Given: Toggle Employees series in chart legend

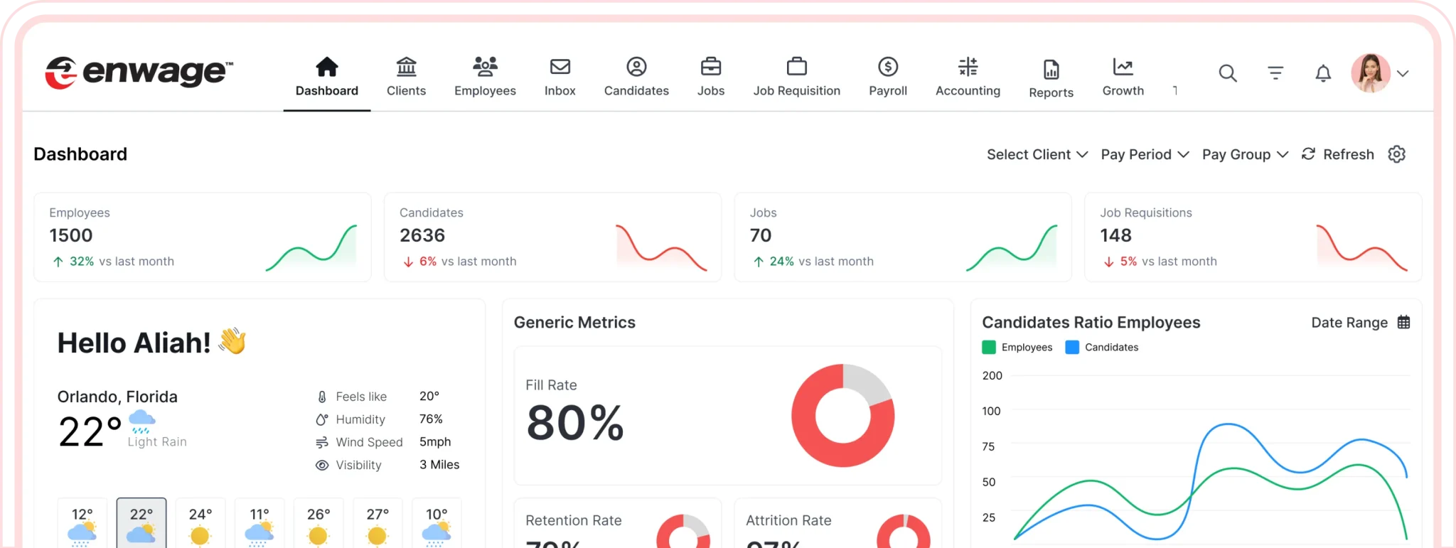Looking at the screenshot, I should 1017,348.
